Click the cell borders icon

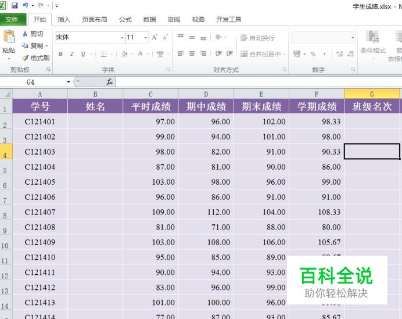point(103,54)
